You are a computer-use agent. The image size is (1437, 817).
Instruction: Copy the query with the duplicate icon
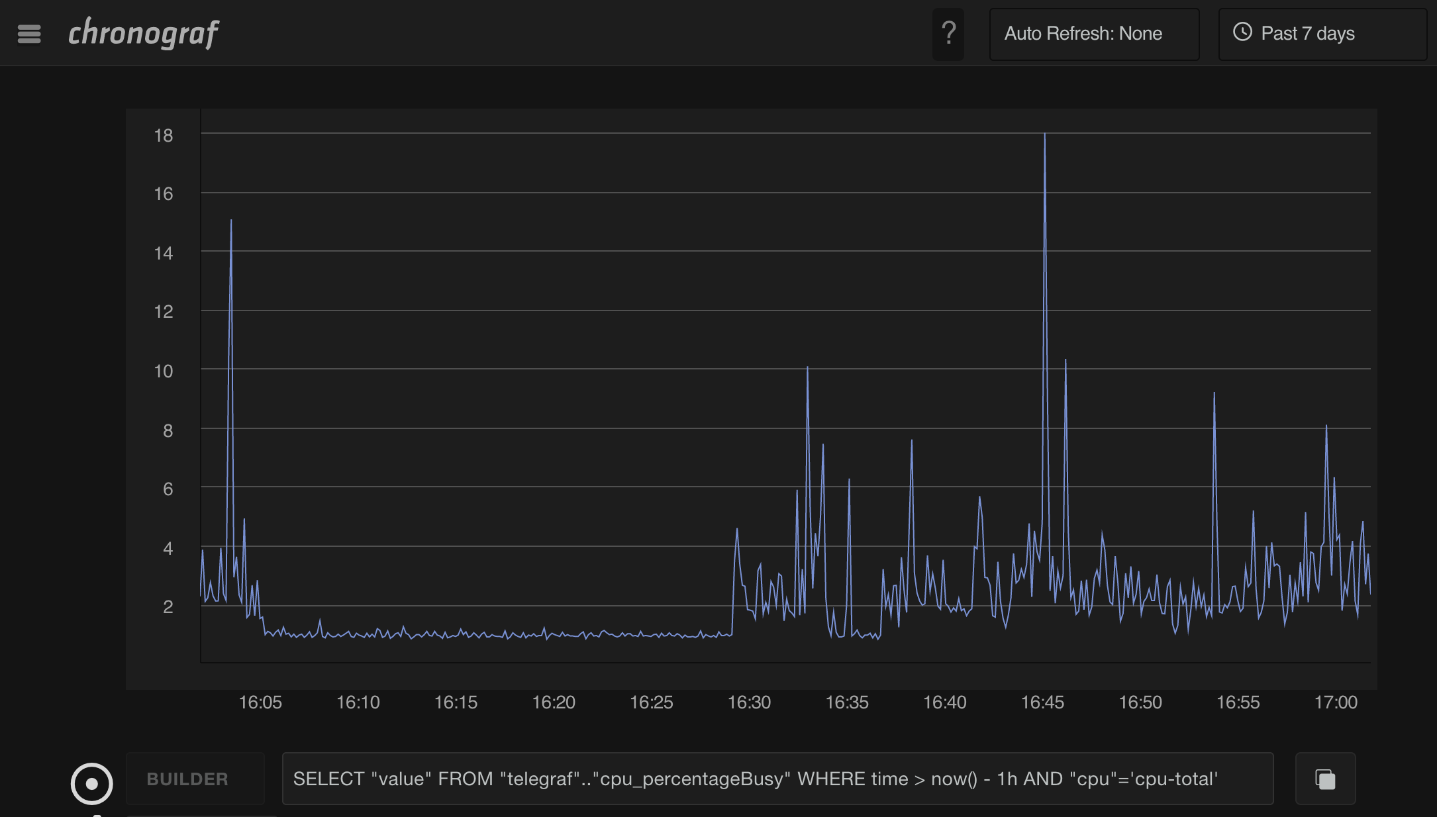pos(1325,779)
